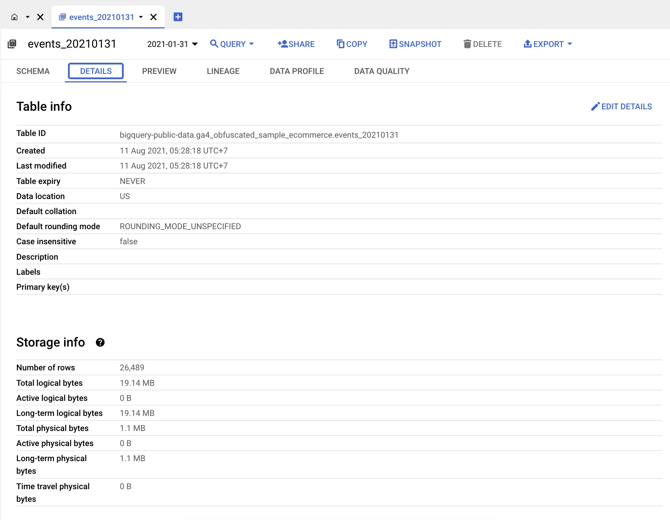Open a new tab with the plus icon
Viewport: 670px width, 520px height.
pos(178,16)
